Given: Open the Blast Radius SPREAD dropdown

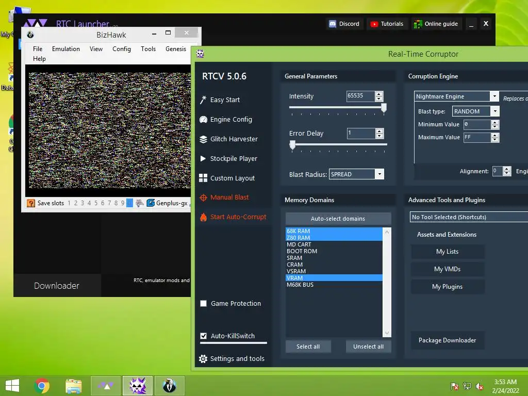Looking at the screenshot, I should coord(379,174).
